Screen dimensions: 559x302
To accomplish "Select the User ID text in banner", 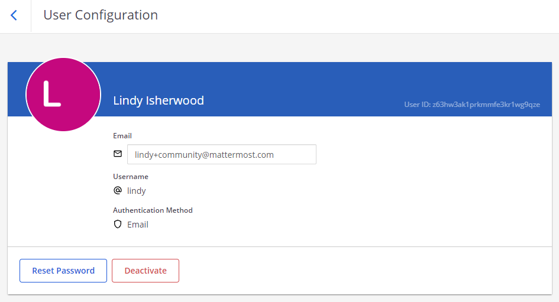I will (x=472, y=105).
